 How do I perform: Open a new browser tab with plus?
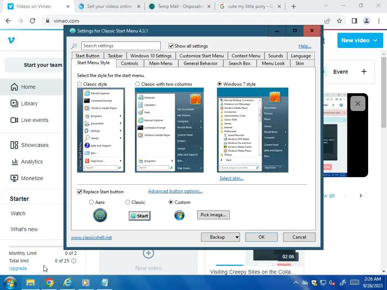(x=293, y=6)
